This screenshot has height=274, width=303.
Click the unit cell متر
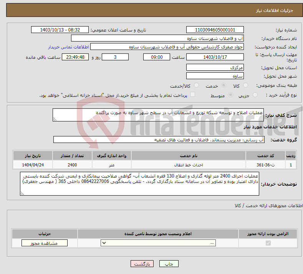pos(112,165)
